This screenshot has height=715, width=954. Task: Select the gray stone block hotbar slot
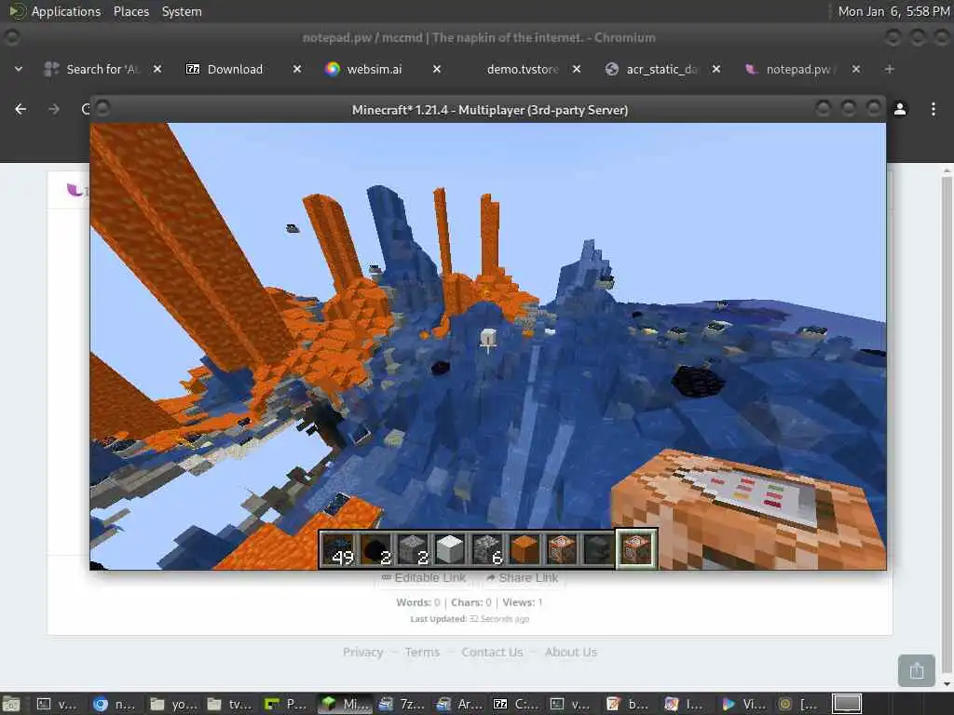pos(413,549)
